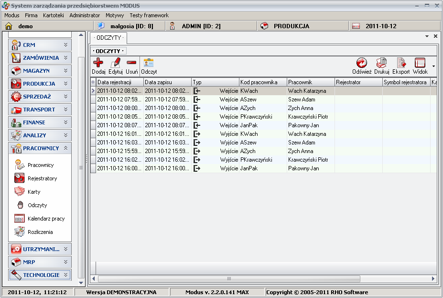Open Kalendarz pracy in sidebar
The height and width of the screenshot is (298, 443).
46,219
